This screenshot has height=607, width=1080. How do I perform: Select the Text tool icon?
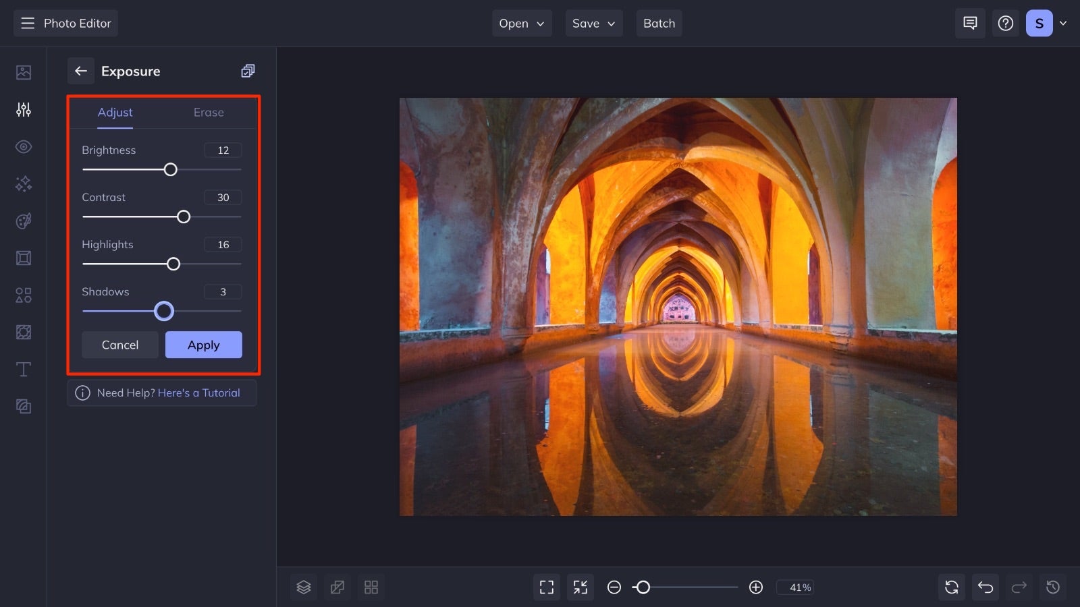coord(23,369)
